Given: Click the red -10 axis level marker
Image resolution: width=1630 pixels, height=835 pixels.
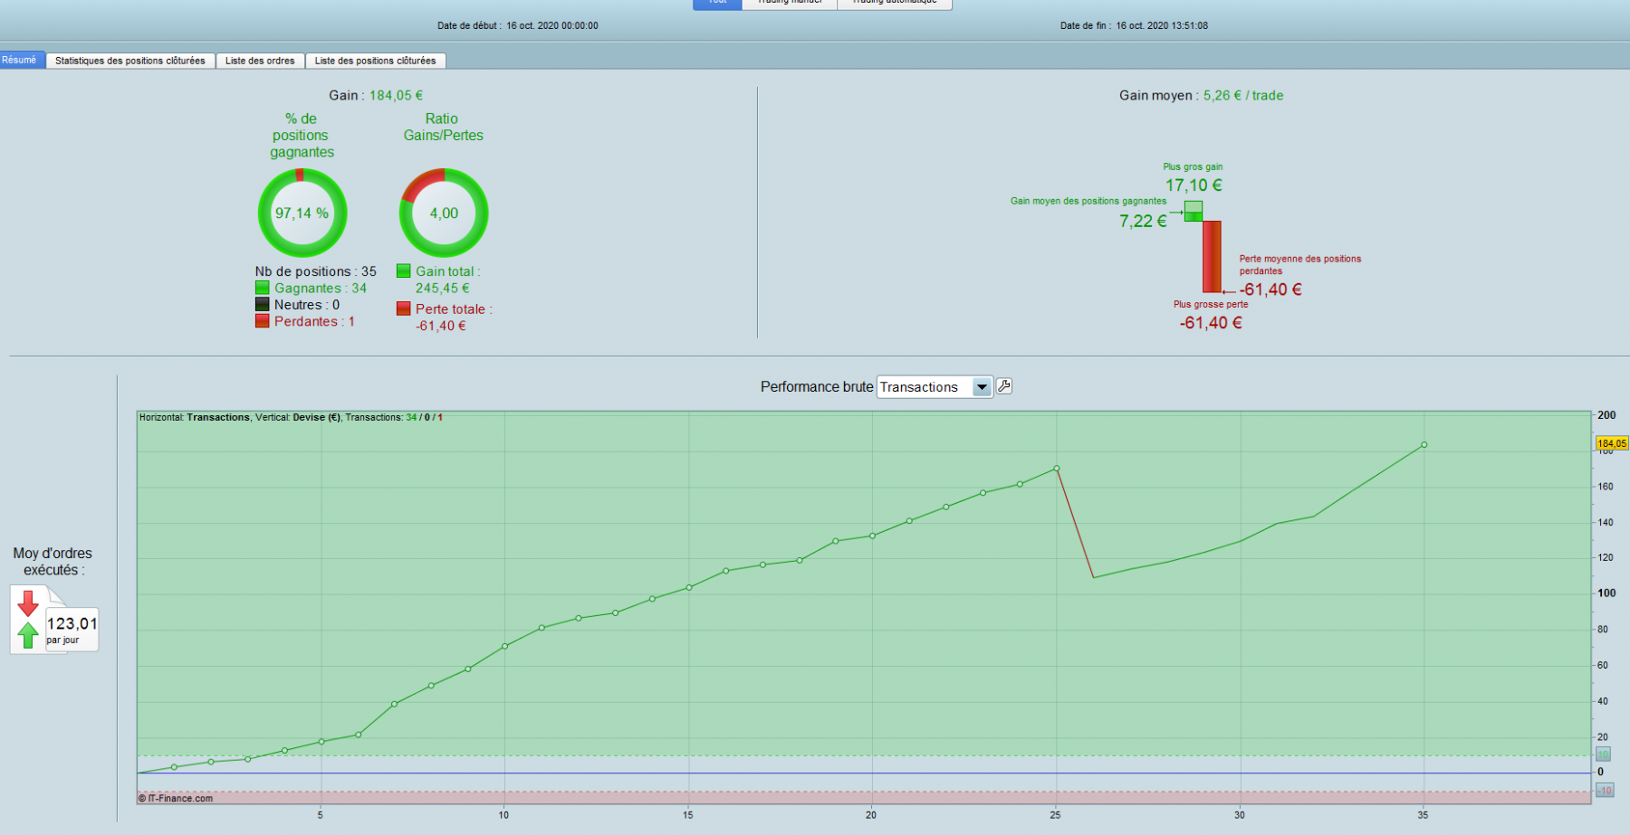Looking at the screenshot, I should coord(1604,791).
